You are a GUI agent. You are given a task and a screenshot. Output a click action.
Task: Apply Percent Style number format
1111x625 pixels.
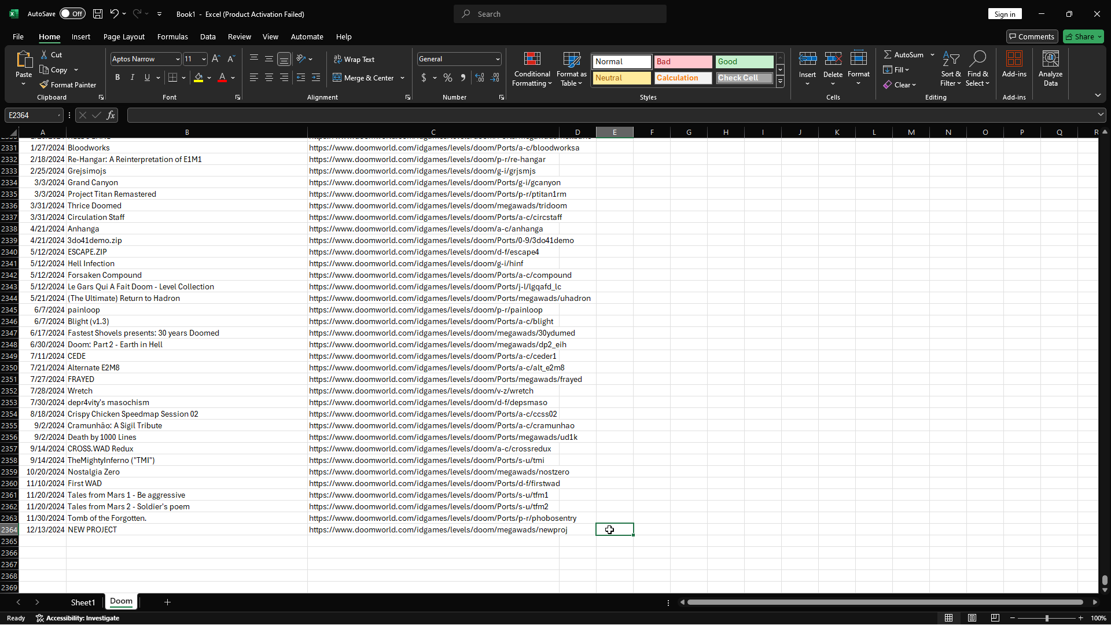point(448,78)
